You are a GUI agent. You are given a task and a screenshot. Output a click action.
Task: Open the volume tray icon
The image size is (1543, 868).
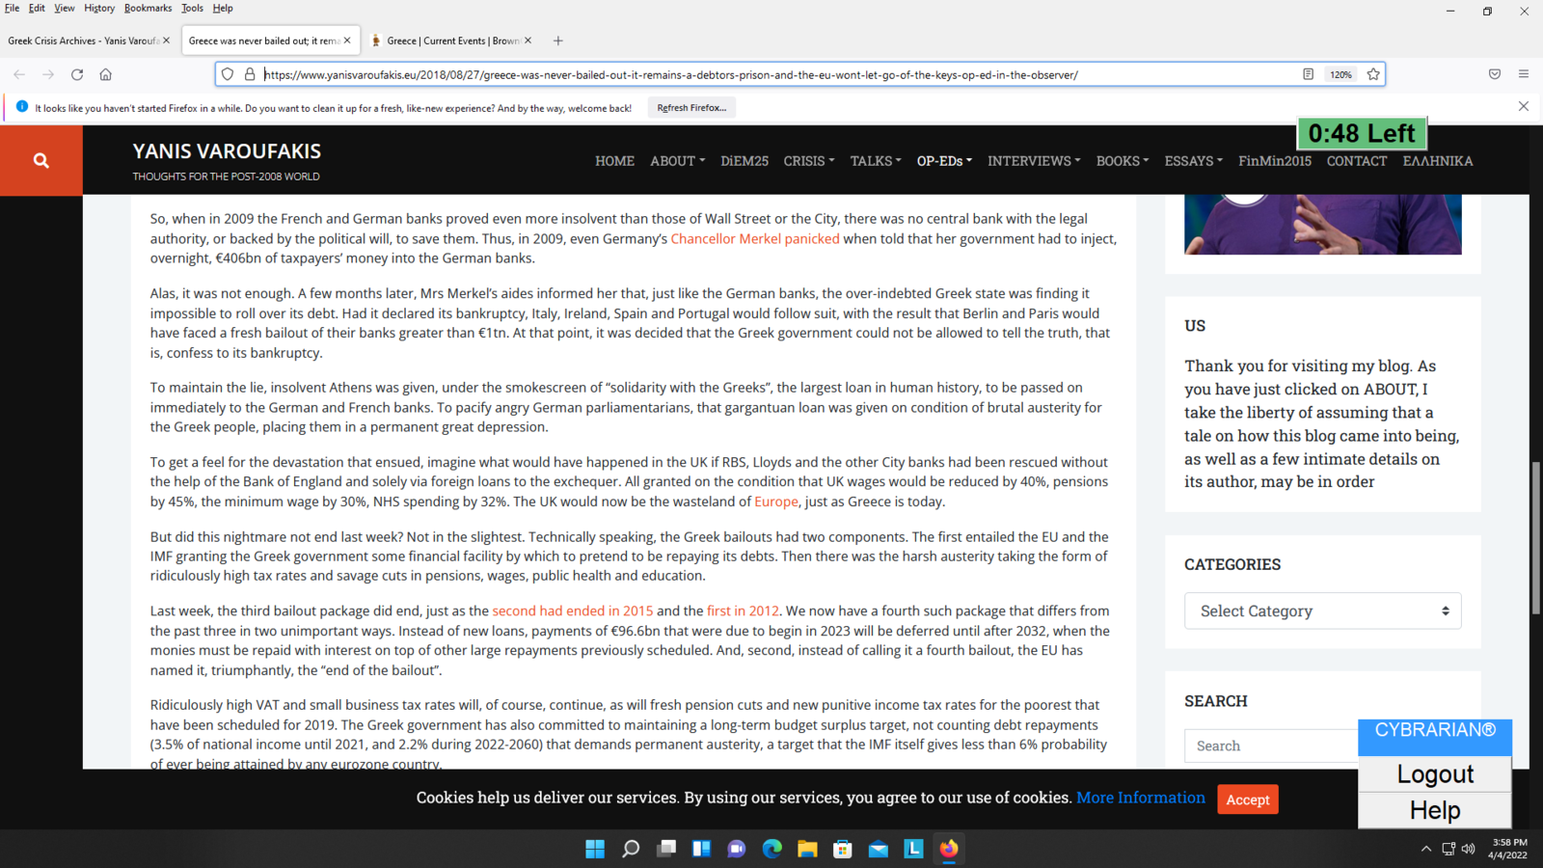pyautogui.click(x=1469, y=849)
